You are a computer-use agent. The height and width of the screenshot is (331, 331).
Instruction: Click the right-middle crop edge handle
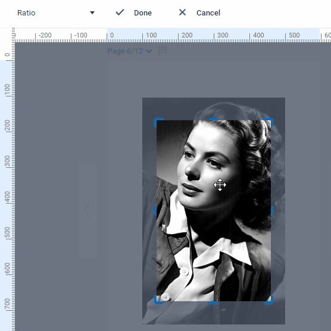pyautogui.click(x=272, y=211)
